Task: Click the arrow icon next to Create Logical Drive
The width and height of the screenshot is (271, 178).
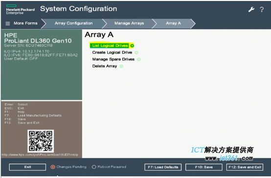Action: click(136, 52)
